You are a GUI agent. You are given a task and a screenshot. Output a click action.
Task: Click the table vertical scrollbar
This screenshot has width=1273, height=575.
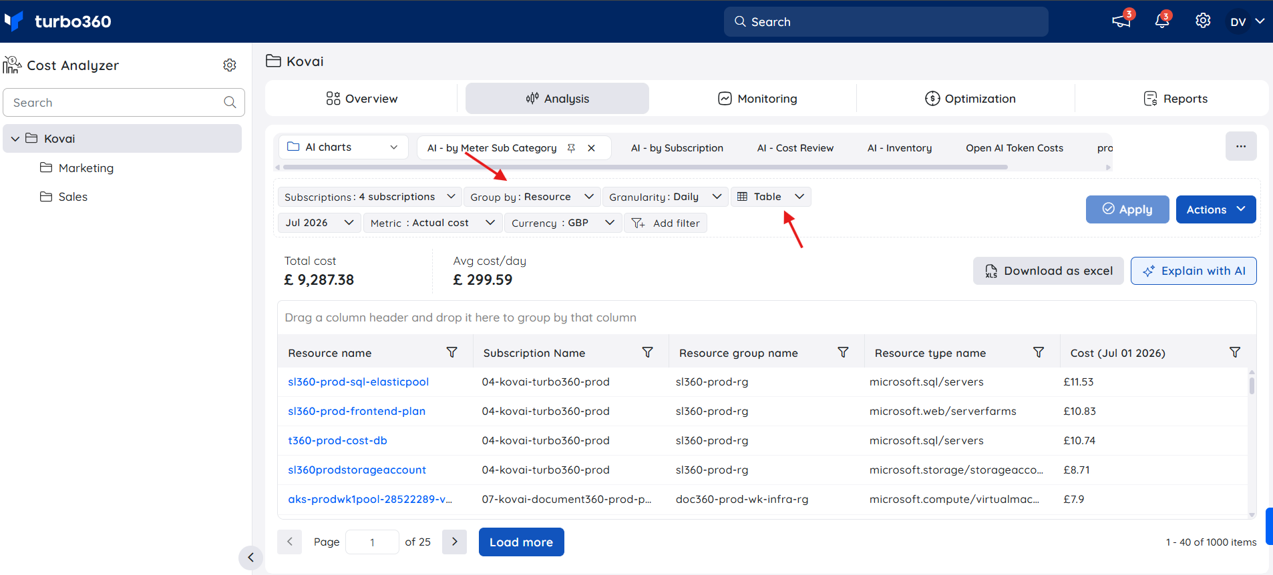click(x=1252, y=386)
